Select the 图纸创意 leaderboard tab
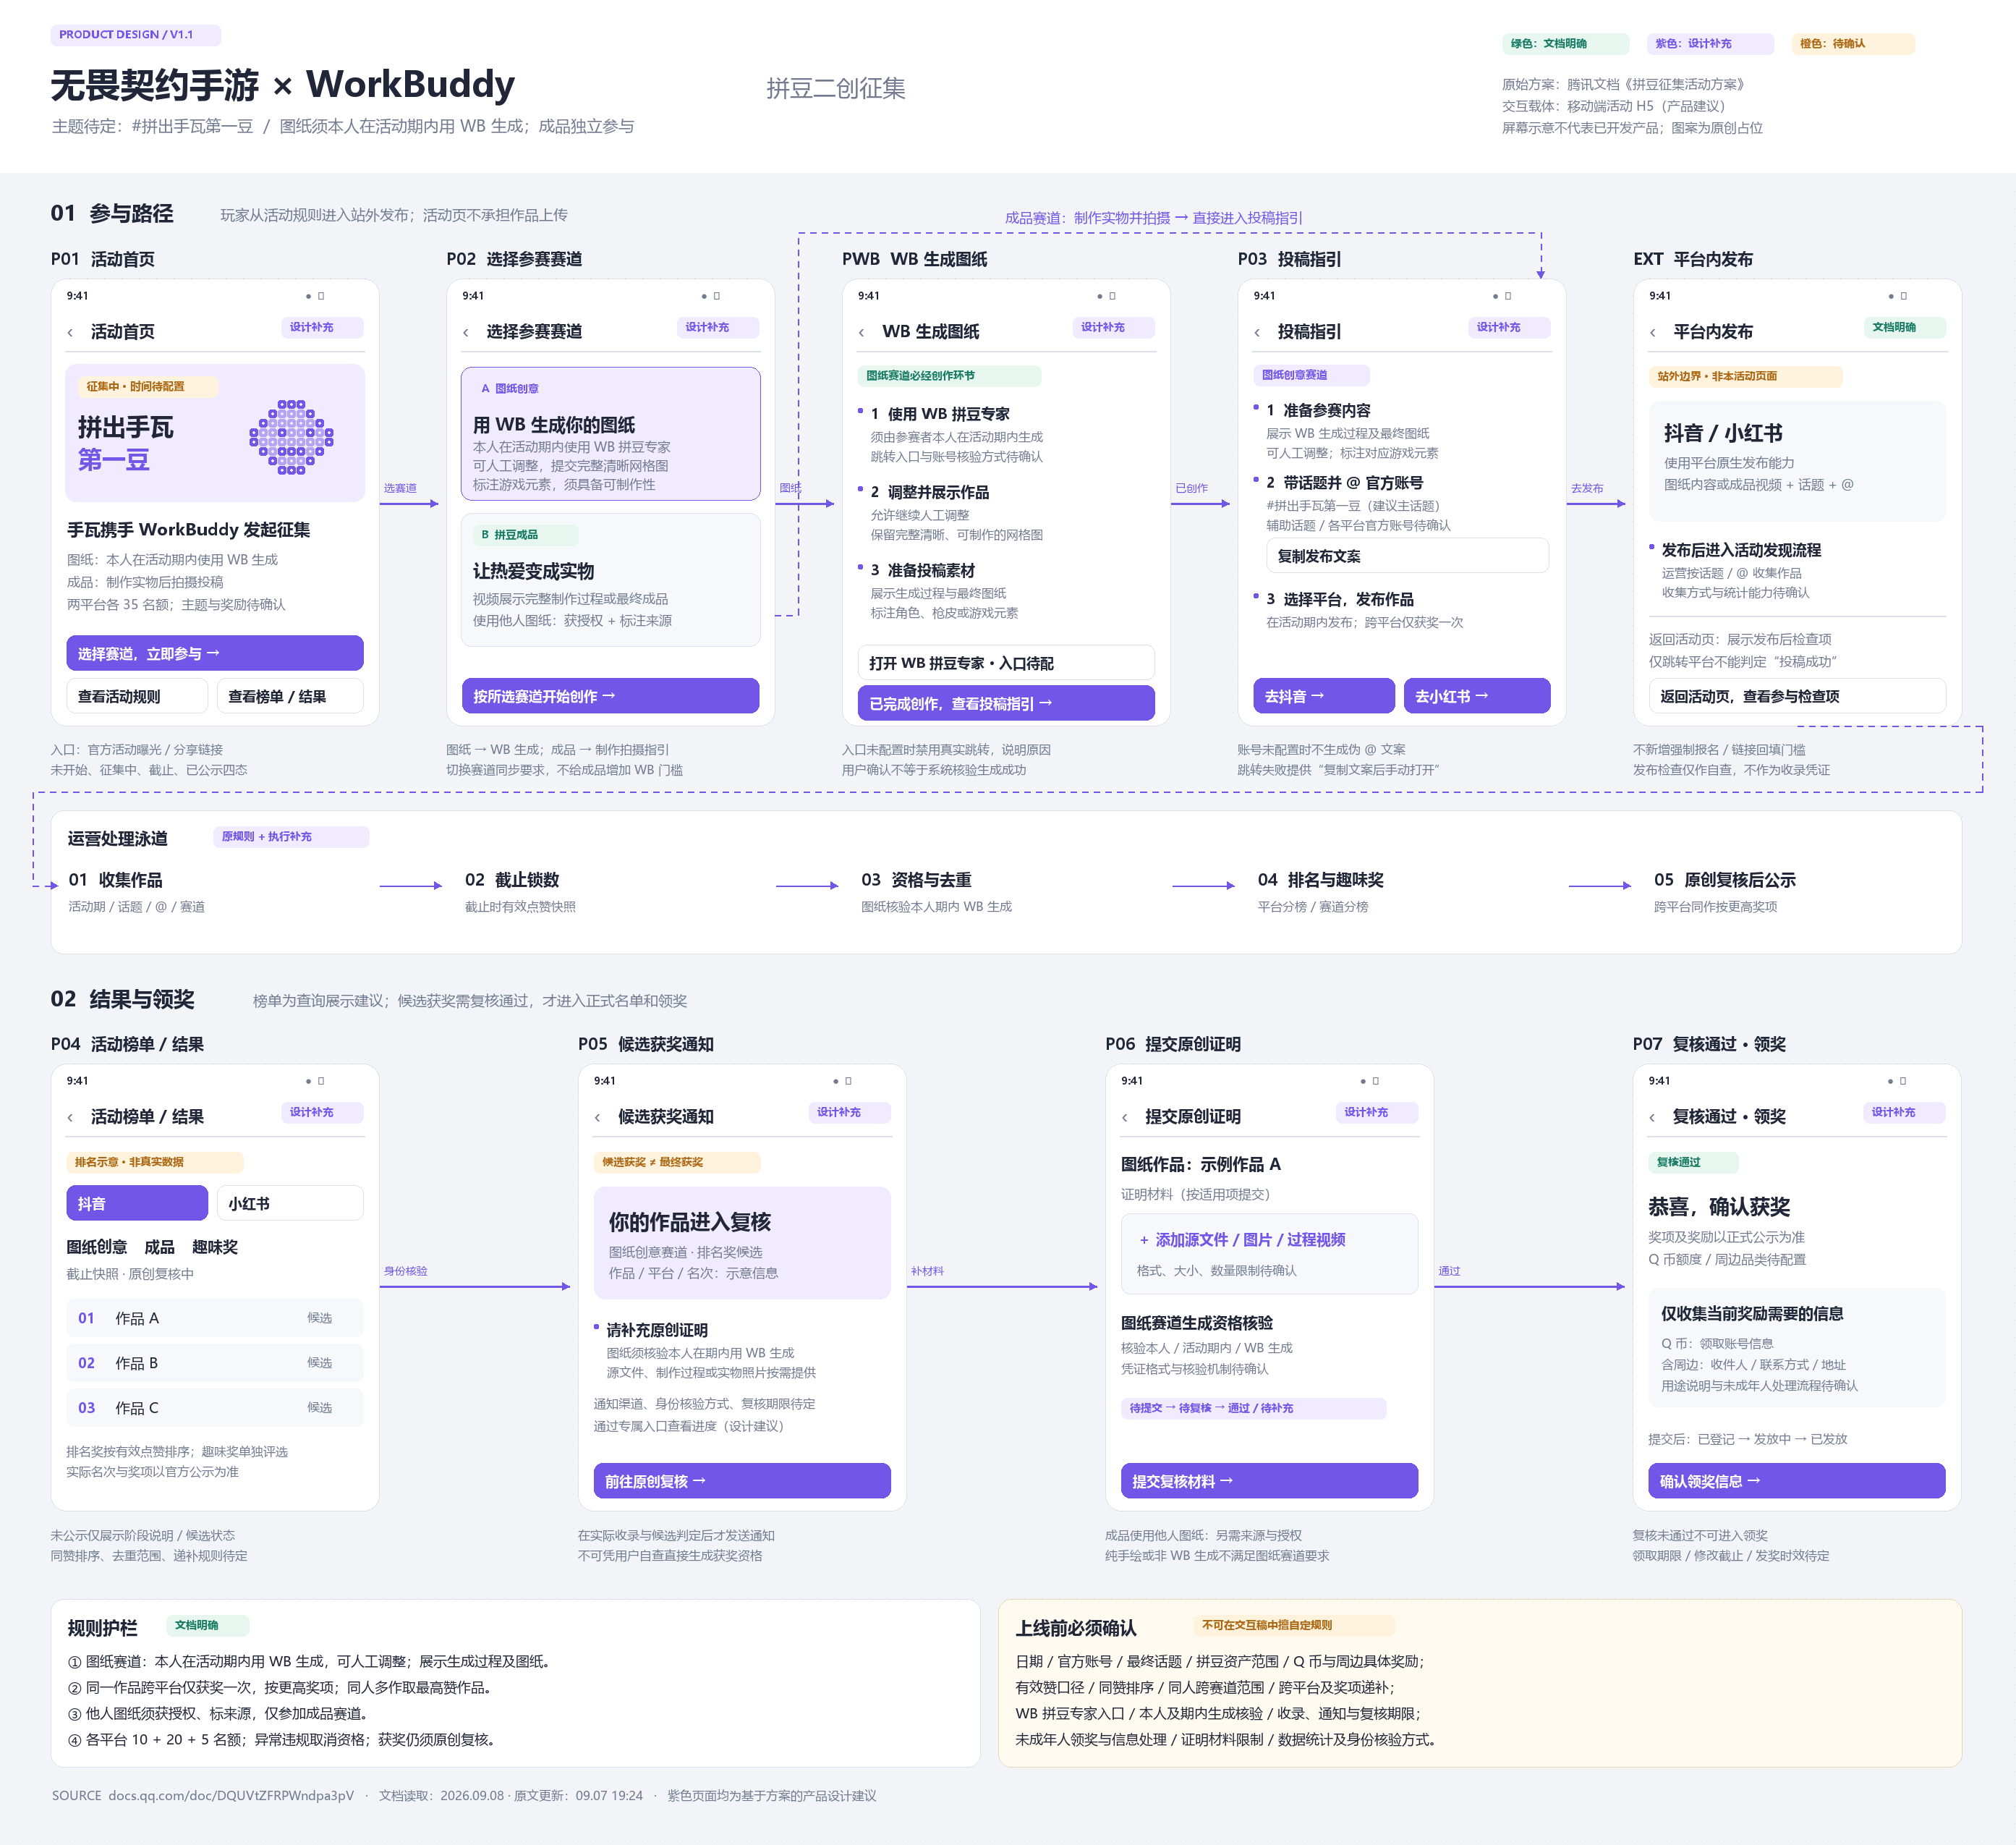Viewport: 2016px width, 1845px height. tap(97, 1247)
